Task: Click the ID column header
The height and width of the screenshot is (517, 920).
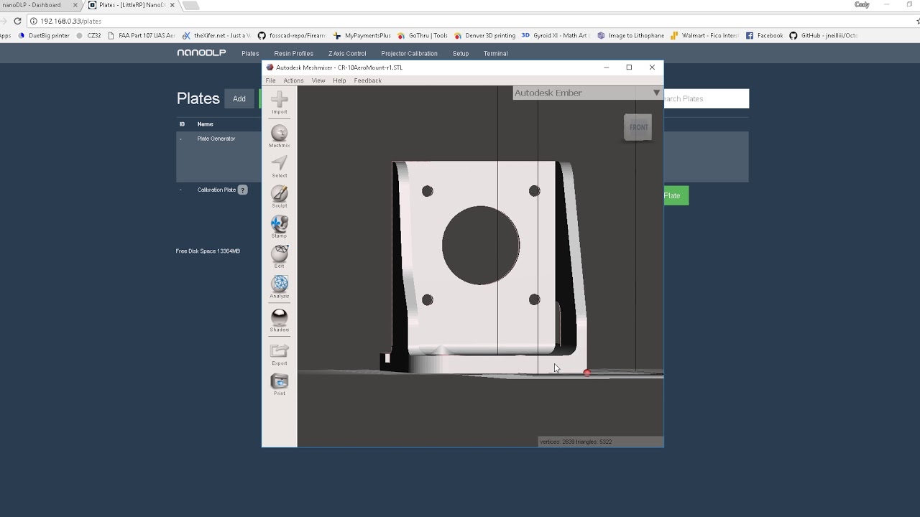Action: coord(182,124)
